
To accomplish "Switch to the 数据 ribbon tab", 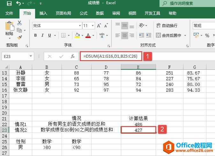I will coord(100,13).
